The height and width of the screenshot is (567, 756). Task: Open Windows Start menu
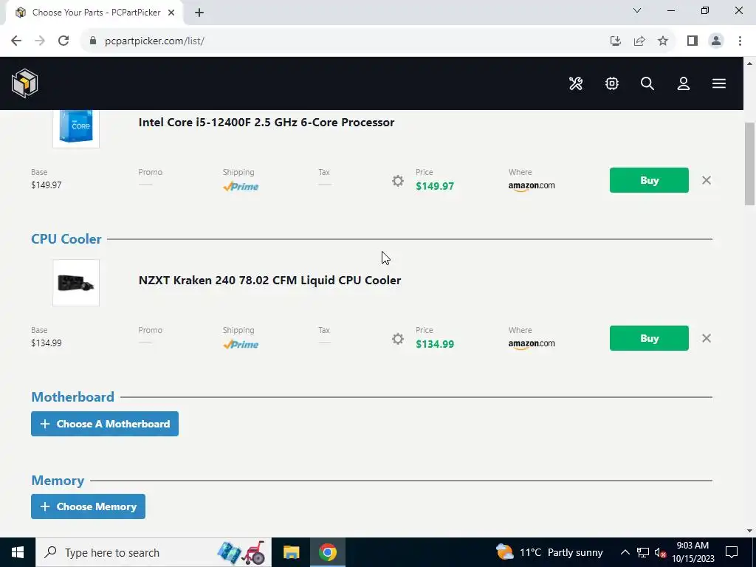18,552
